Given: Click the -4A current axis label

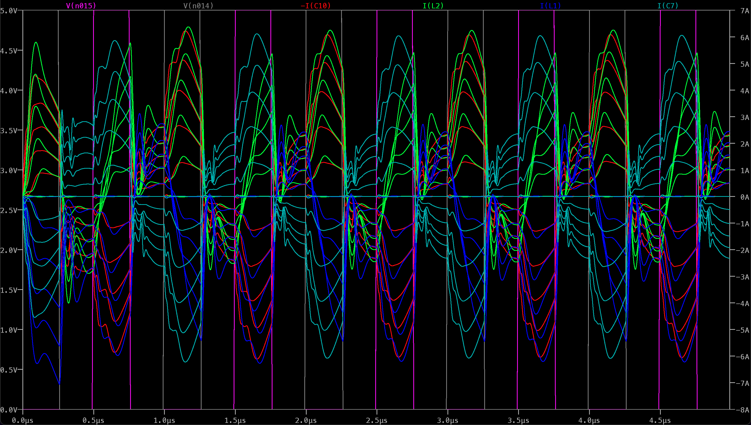Looking at the screenshot, I should 743,303.
